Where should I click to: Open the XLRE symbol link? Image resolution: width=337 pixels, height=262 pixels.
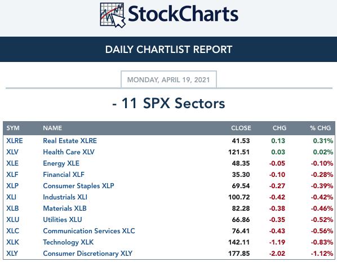[15, 141]
